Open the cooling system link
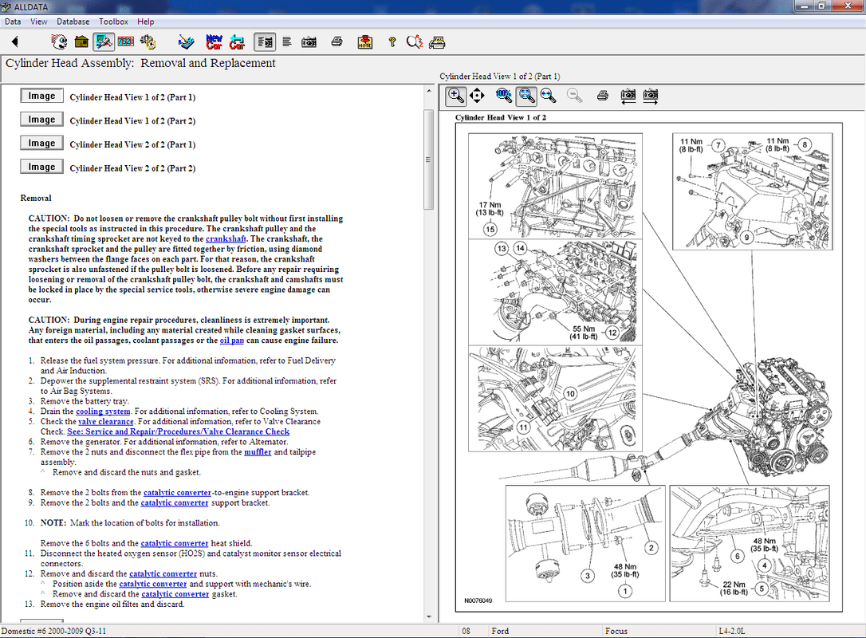This screenshot has width=866, height=638. (104, 412)
